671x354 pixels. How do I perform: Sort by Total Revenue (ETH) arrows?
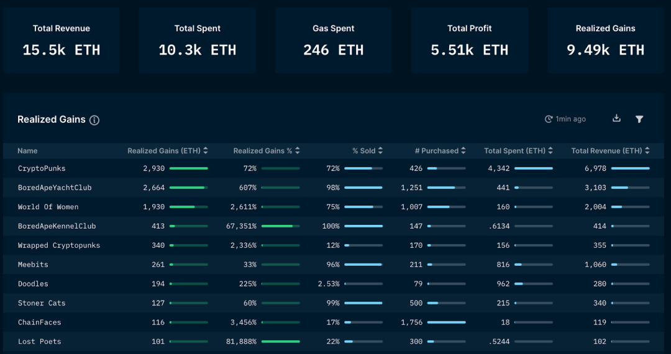(x=647, y=150)
